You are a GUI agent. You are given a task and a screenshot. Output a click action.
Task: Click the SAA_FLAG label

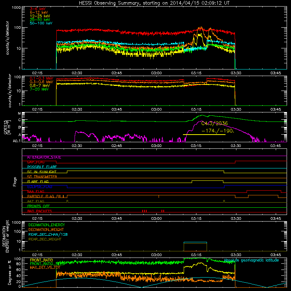point(36,191)
